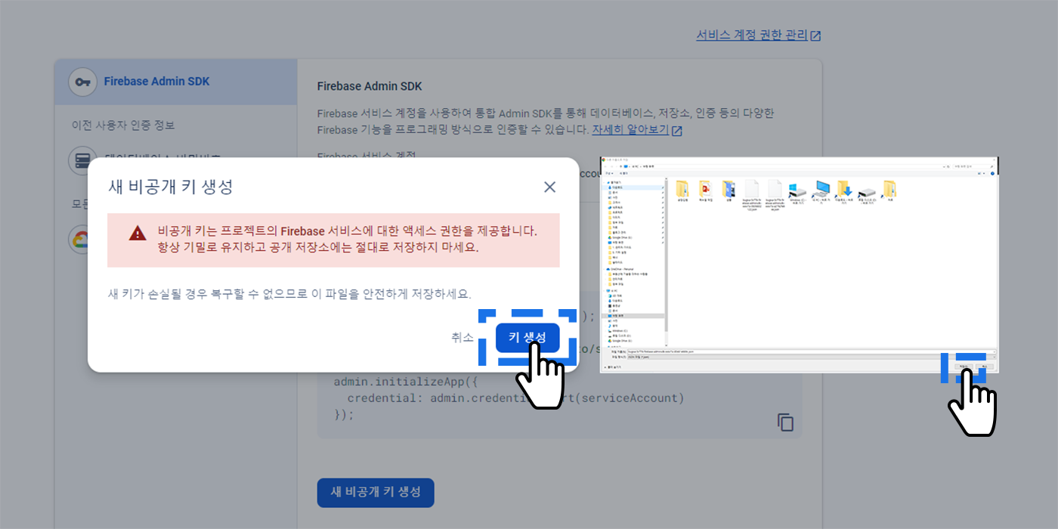This screenshot has width=1058, height=529.
Task: Cancel key creation with the 취소 button
Action: tap(462, 338)
